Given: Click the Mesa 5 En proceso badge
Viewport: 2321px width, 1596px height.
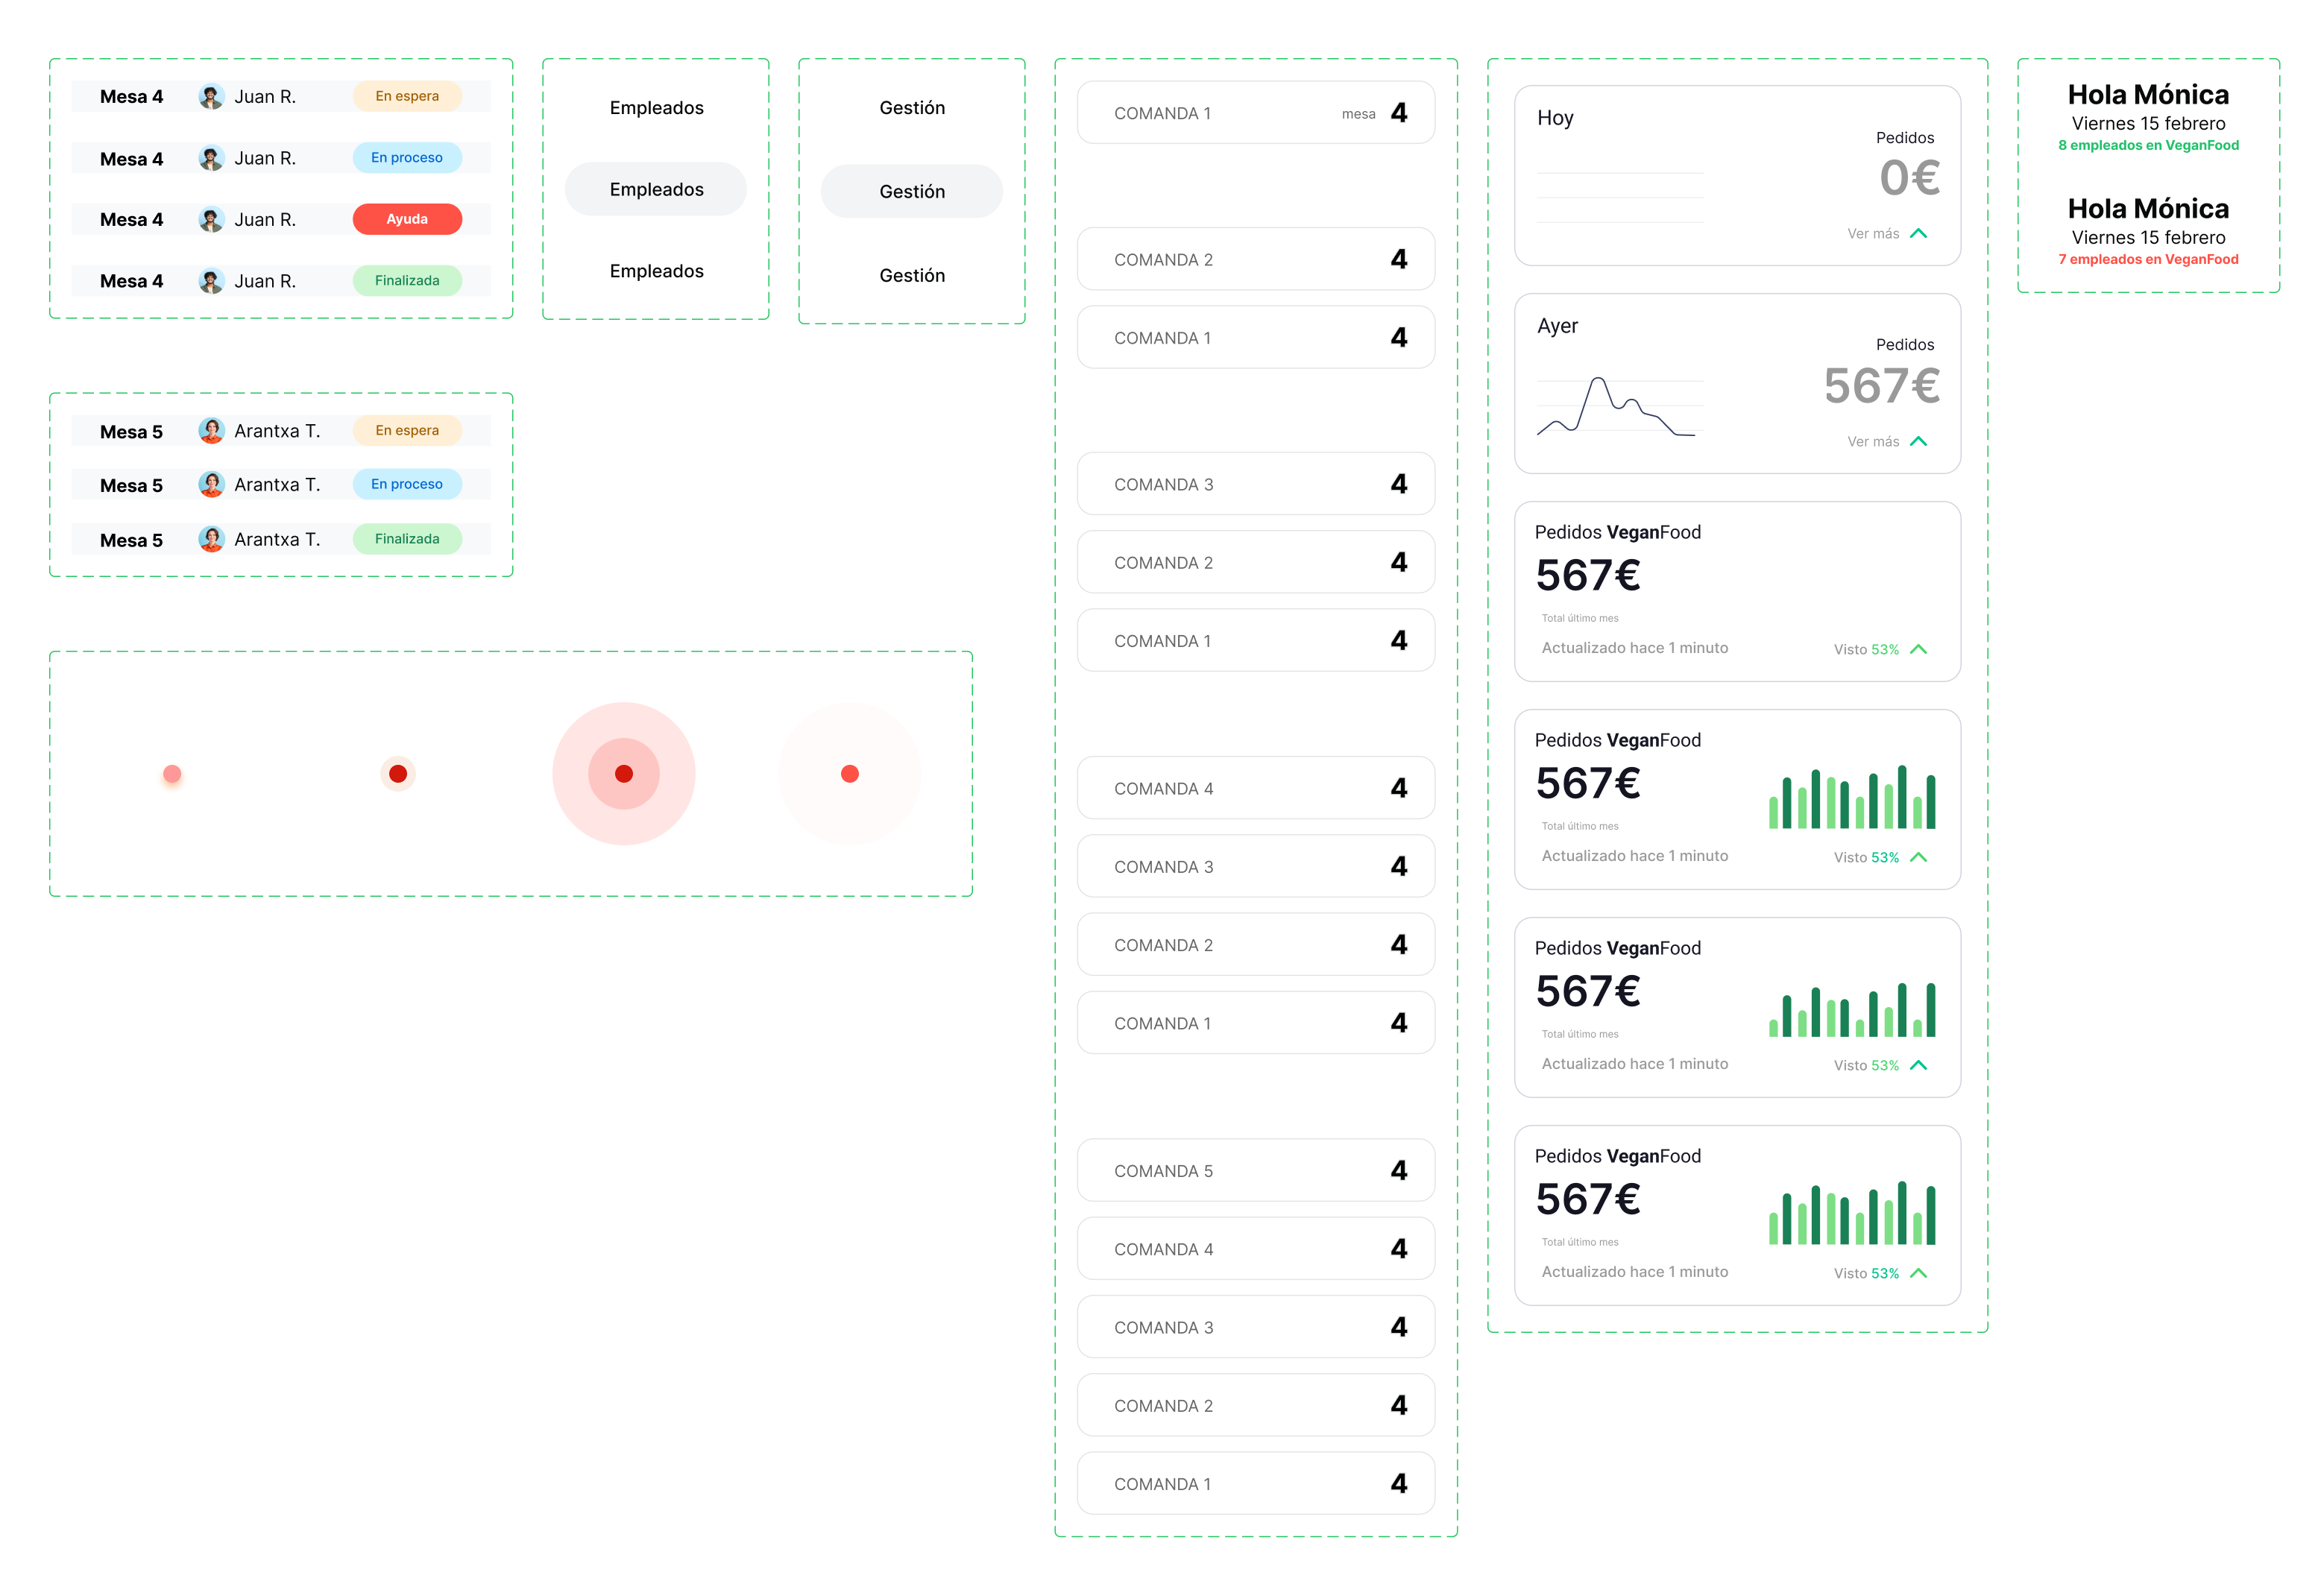Looking at the screenshot, I should (407, 484).
